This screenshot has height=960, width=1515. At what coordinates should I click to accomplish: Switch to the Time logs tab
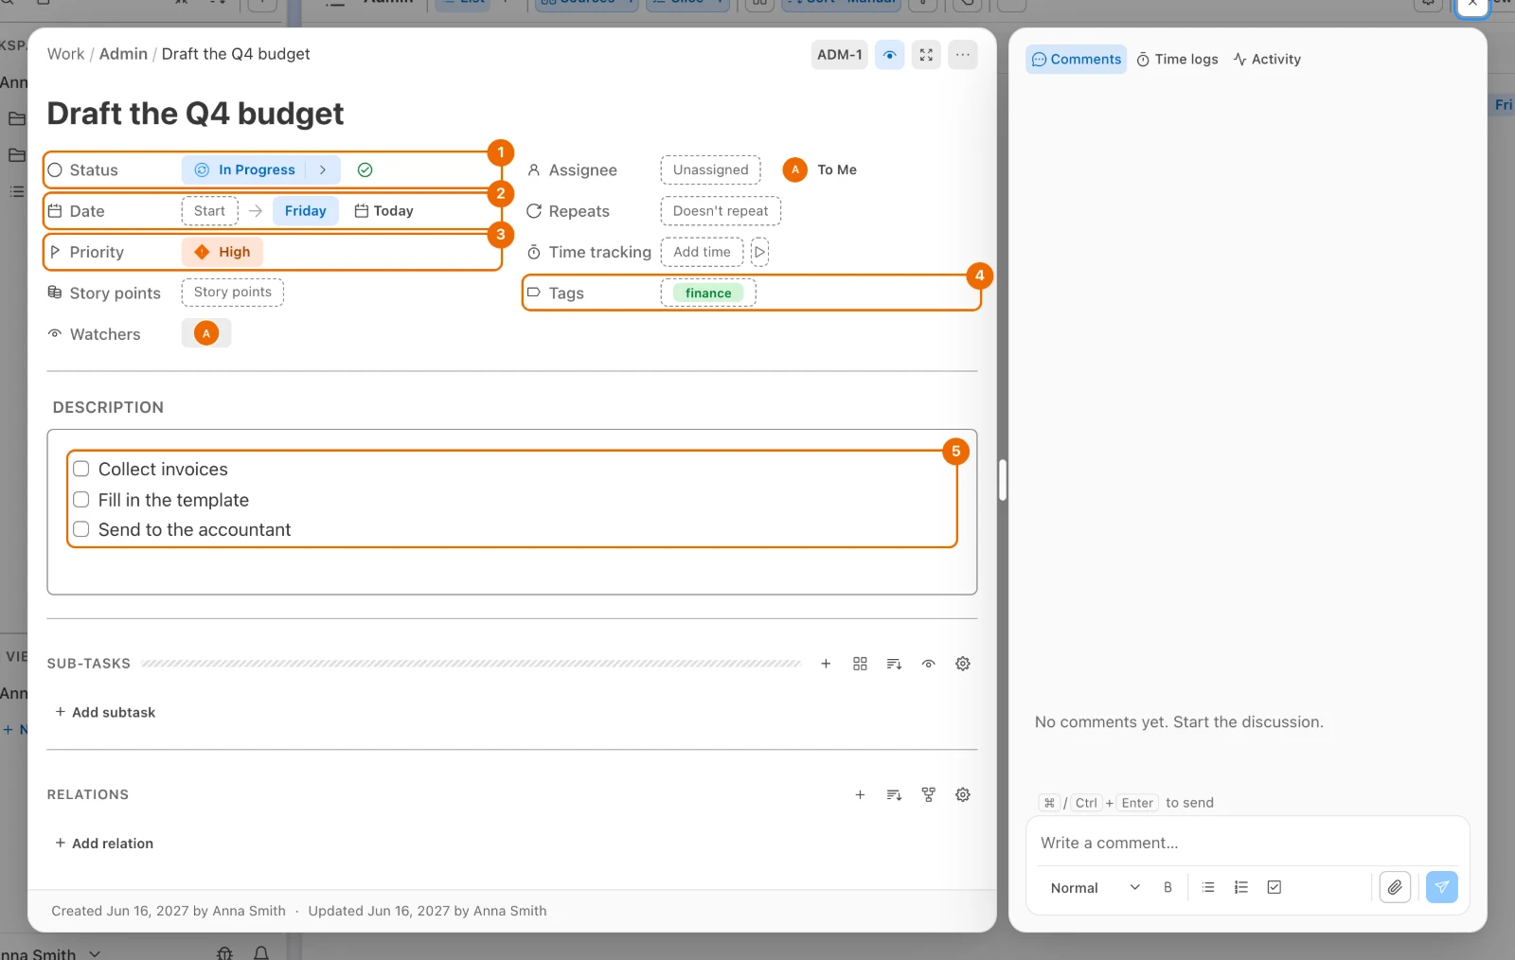pos(1178,59)
